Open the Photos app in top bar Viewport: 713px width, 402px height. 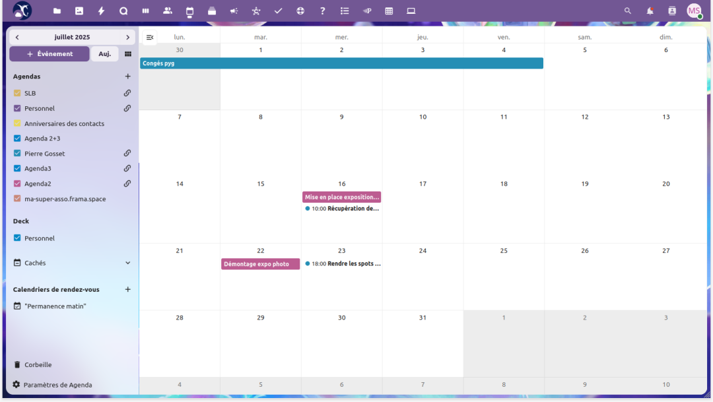(79, 11)
